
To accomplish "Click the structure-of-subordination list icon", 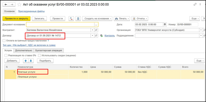I will (78, 18).
